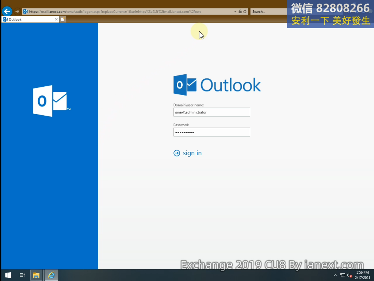This screenshot has height=281, width=374.
Task: Click the Domain\user name input field
Action: point(211,112)
